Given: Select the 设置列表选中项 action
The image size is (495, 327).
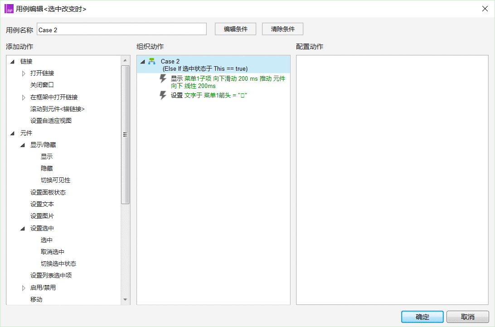Looking at the screenshot, I should pos(51,275).
